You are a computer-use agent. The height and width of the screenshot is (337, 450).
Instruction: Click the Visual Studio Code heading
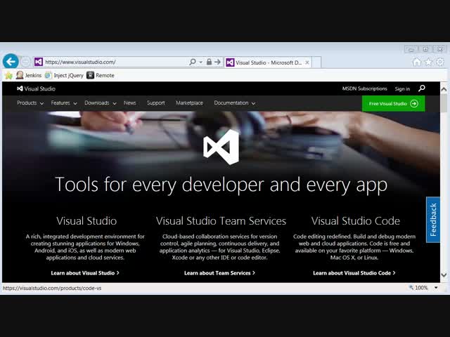click(x=356, y=221)
